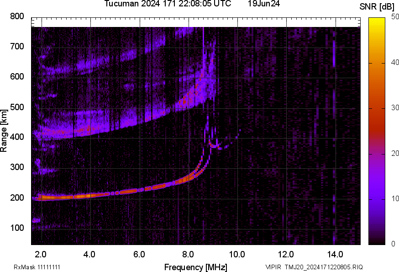Click the range tick label '300'
The width and height of the screenshot is (399, 272).
pyautogui.click(x=17, y=167)
